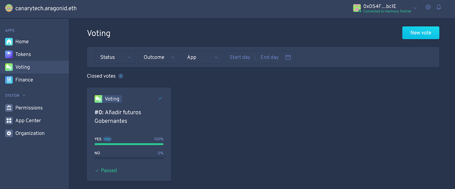Image resolution: width=455 pixels, height=189 pixels.
Task: Click the 100% YES percentage
Action: (x=158, y=139)
